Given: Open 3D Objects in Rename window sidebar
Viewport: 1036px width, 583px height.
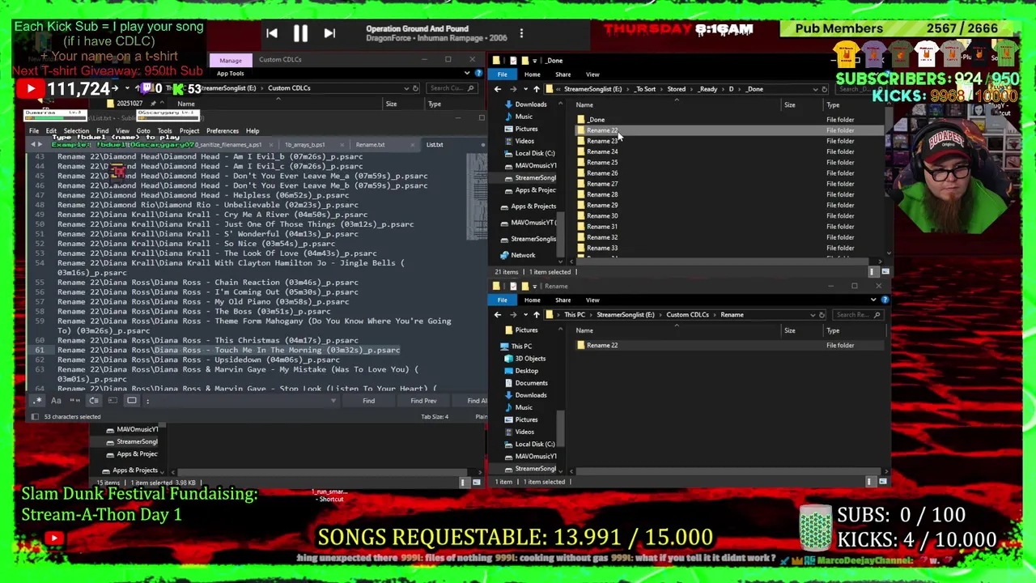Looking at the screenshot, I should (x=530, y=359).
